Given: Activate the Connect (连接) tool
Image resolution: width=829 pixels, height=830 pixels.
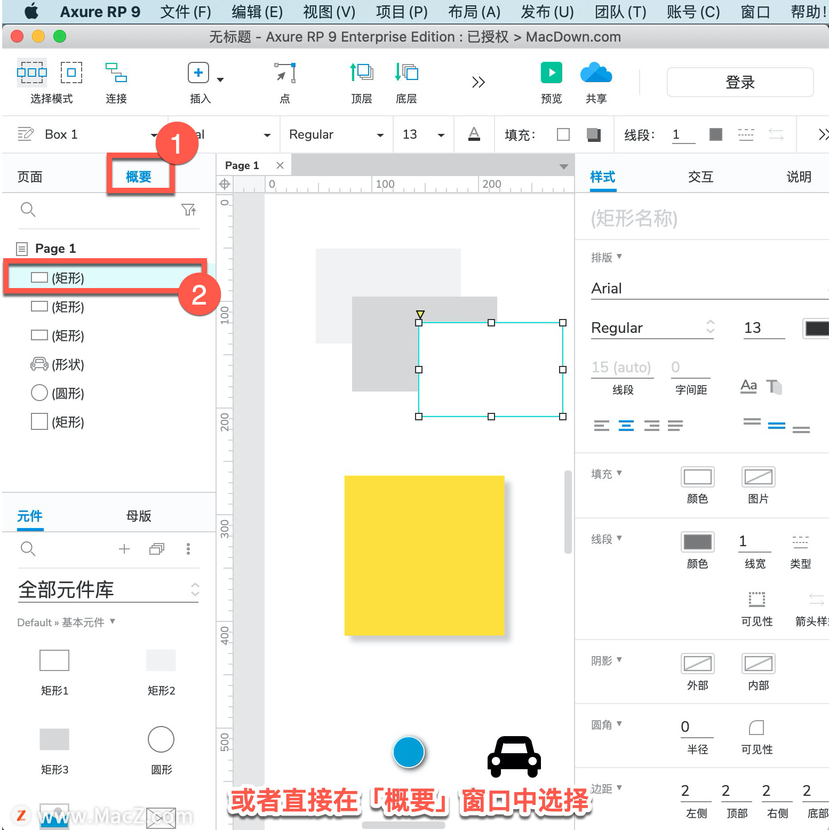Looking at the screenshot, I should pyautogui.click(x=116, y=72).
